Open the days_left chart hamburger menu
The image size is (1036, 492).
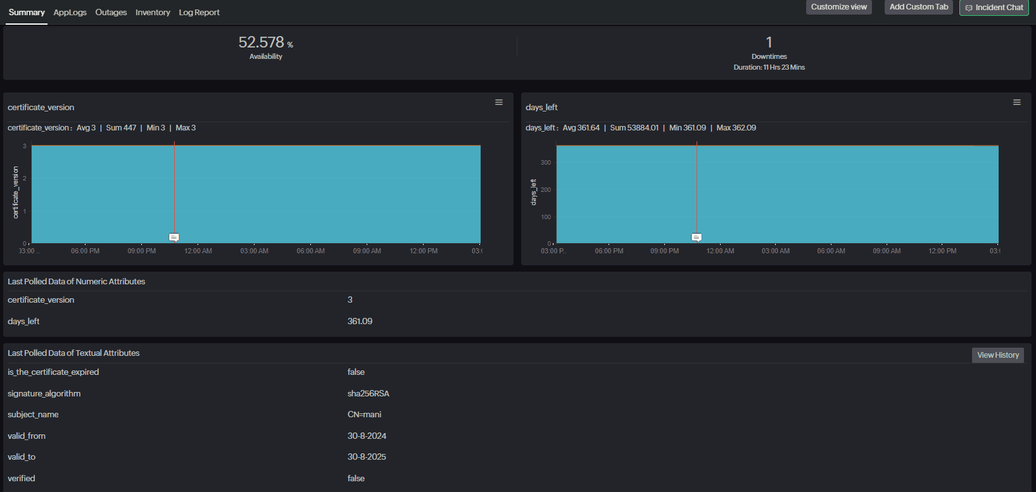point(1017,102)
